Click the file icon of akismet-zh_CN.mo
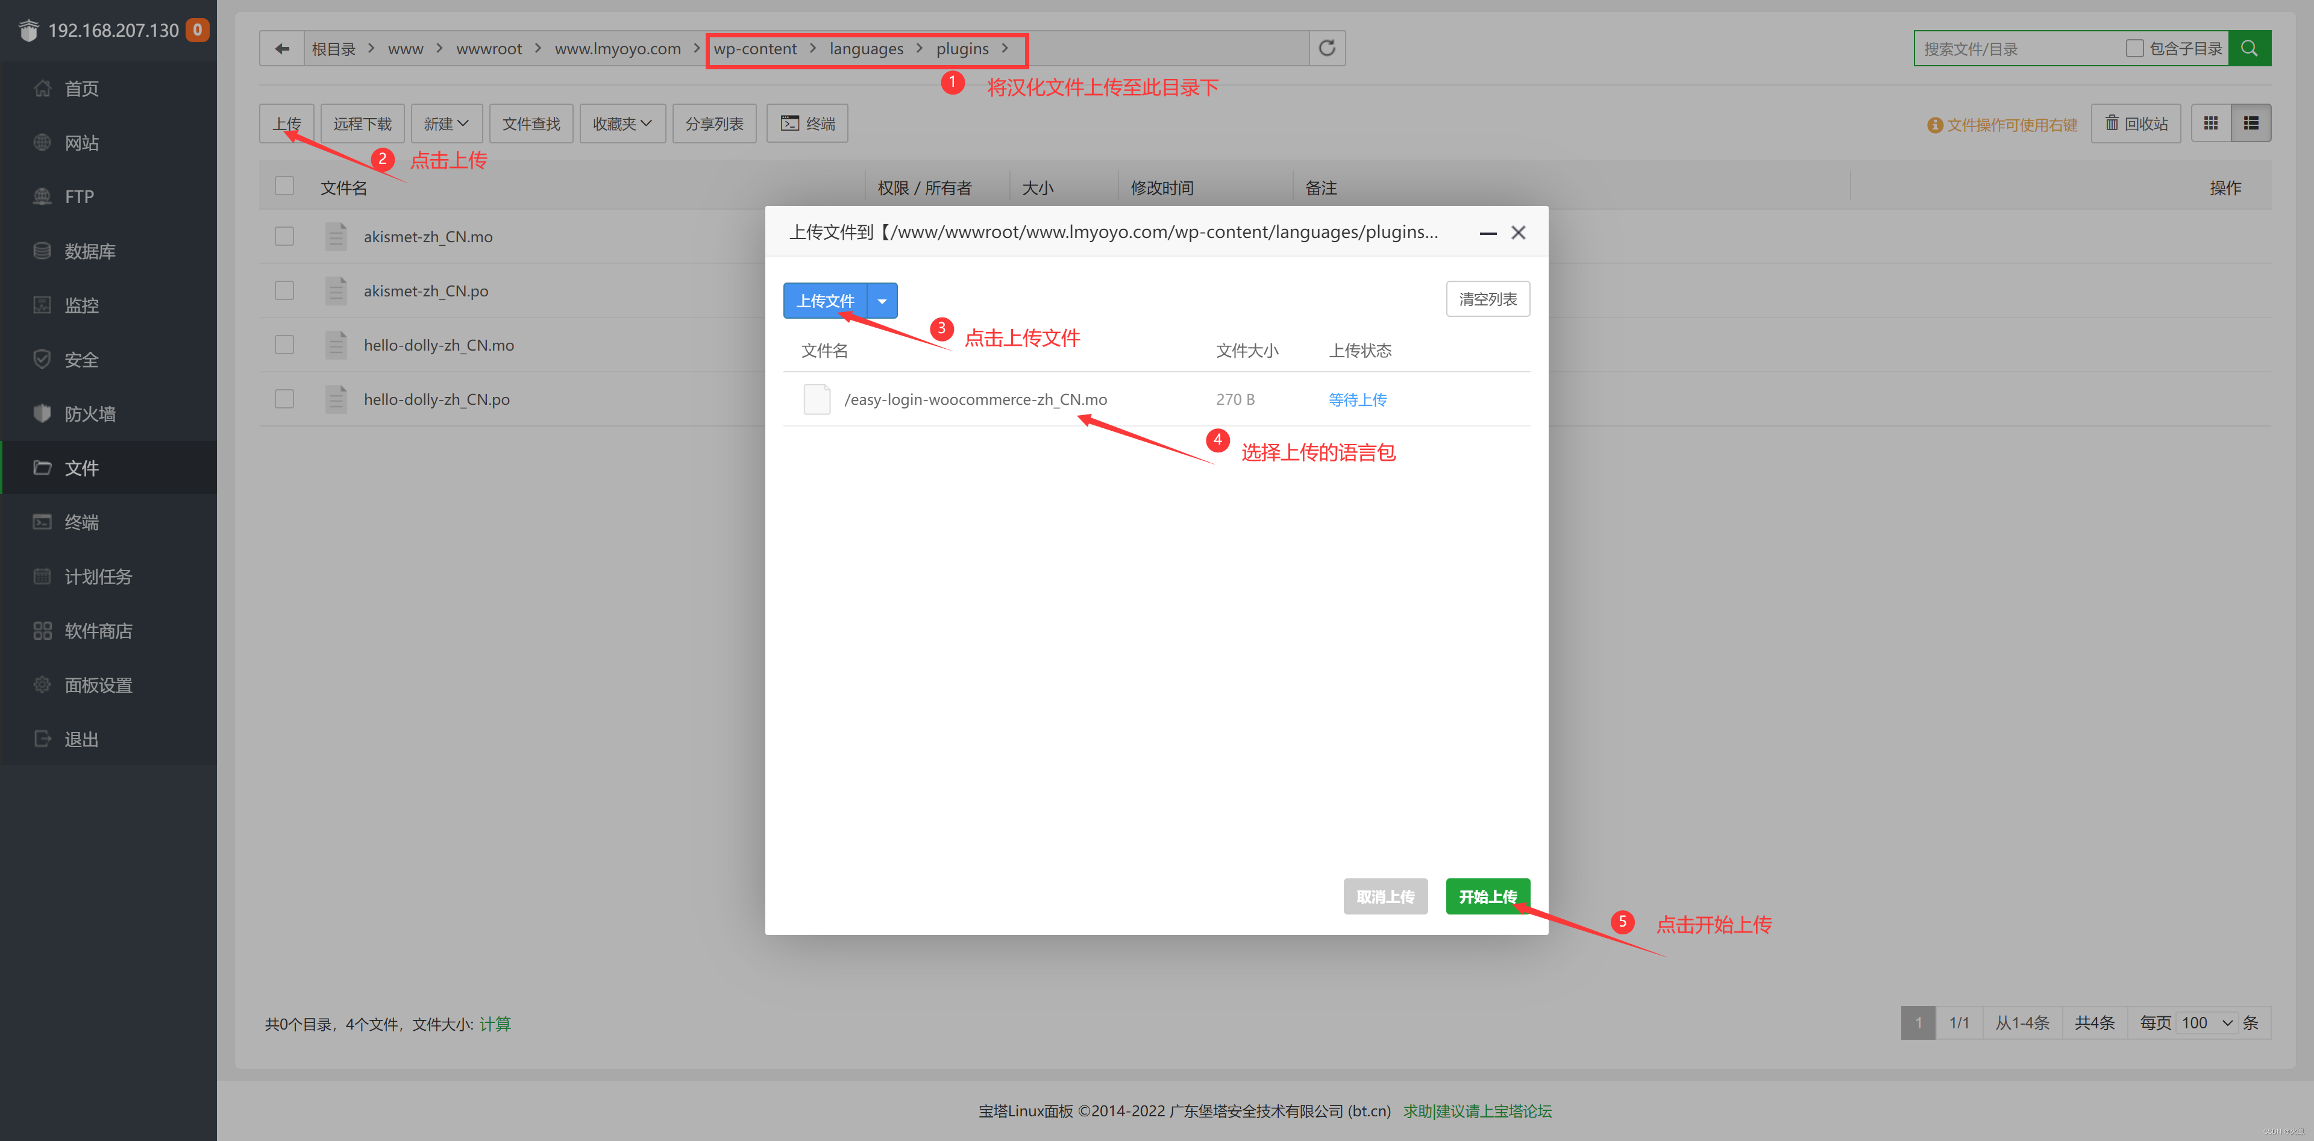This screenshot has height=1141, width=2314. click(x=336, y=236)
